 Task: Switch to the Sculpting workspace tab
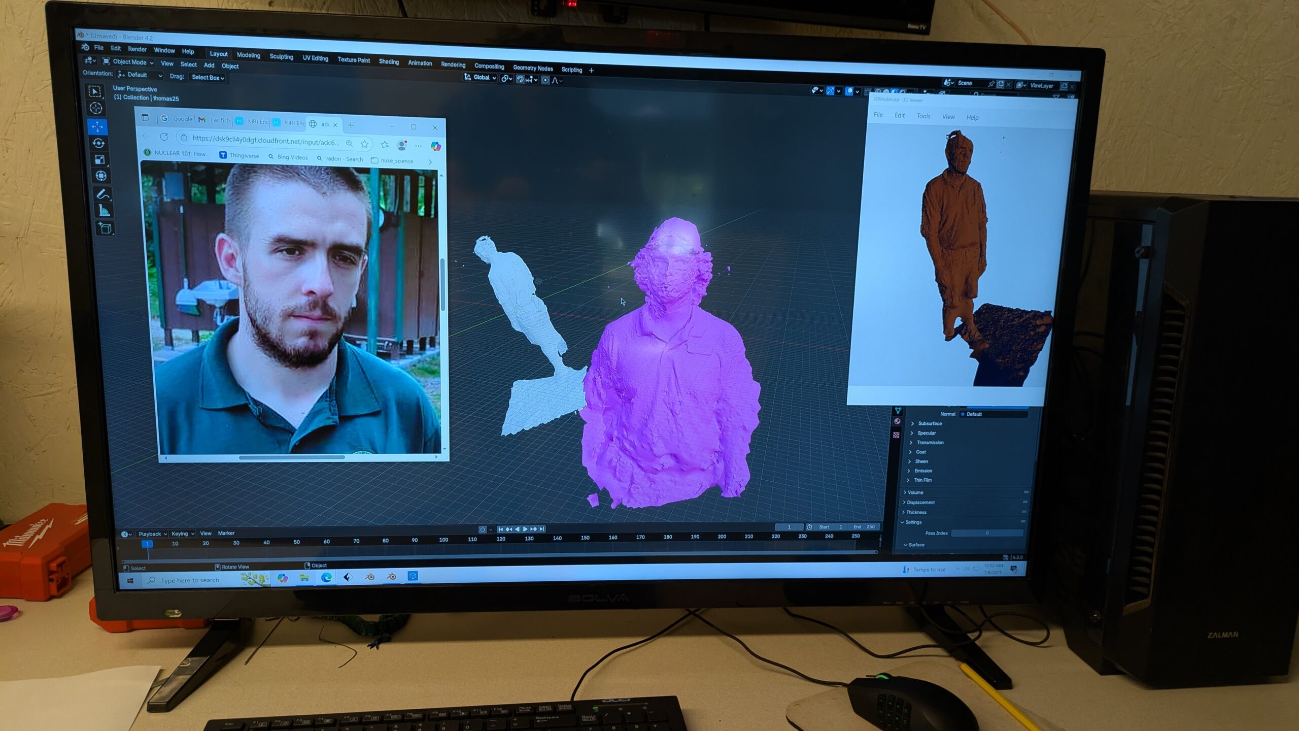click(281, 57)
